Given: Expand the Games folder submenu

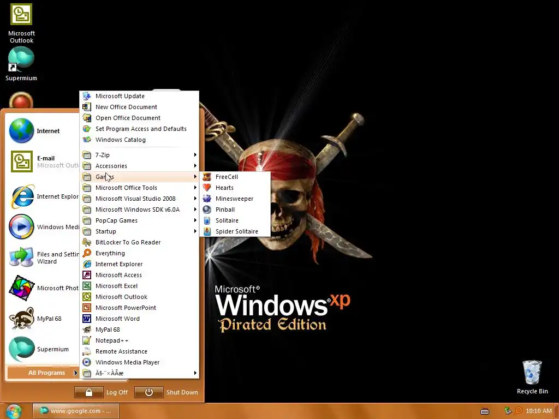Looking at the screenshot, I should pyautogui.click(x=139, y=177).
